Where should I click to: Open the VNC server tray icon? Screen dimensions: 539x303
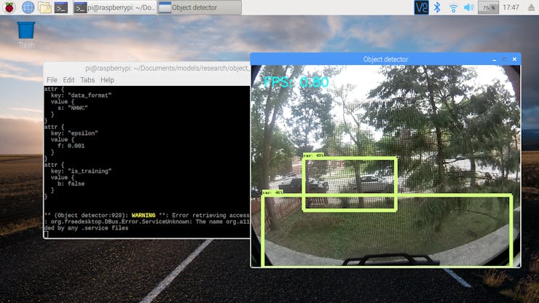click(422, 7)
